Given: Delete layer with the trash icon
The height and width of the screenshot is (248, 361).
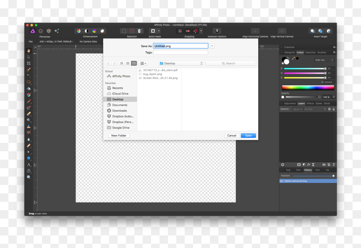Looking at the screenshot, I should click(x=334, y=165).
